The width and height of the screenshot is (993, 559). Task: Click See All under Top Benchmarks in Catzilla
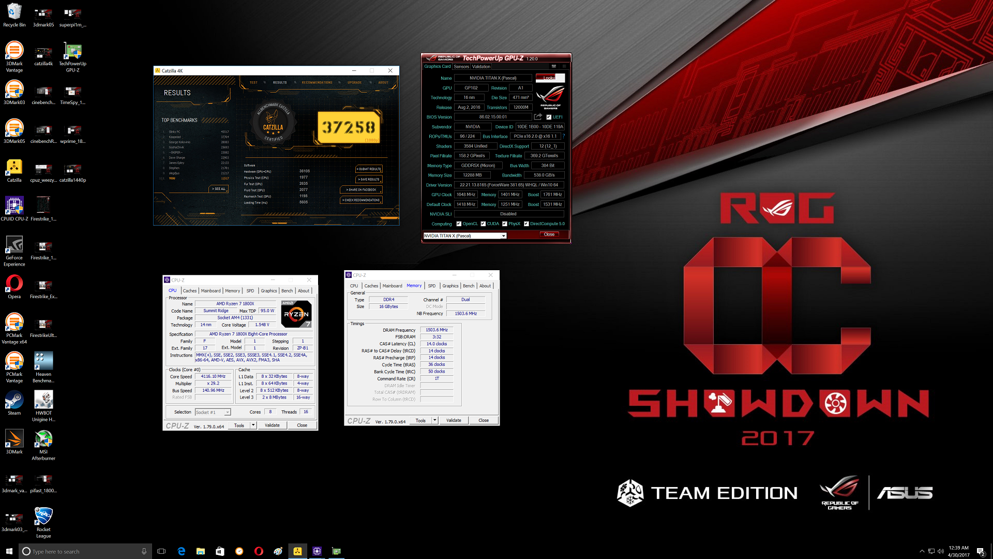[219, 189]
